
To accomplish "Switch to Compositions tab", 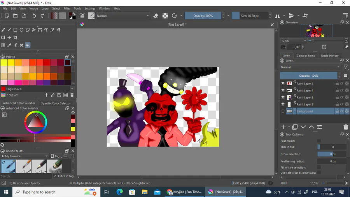I will (x=306, y=56).
